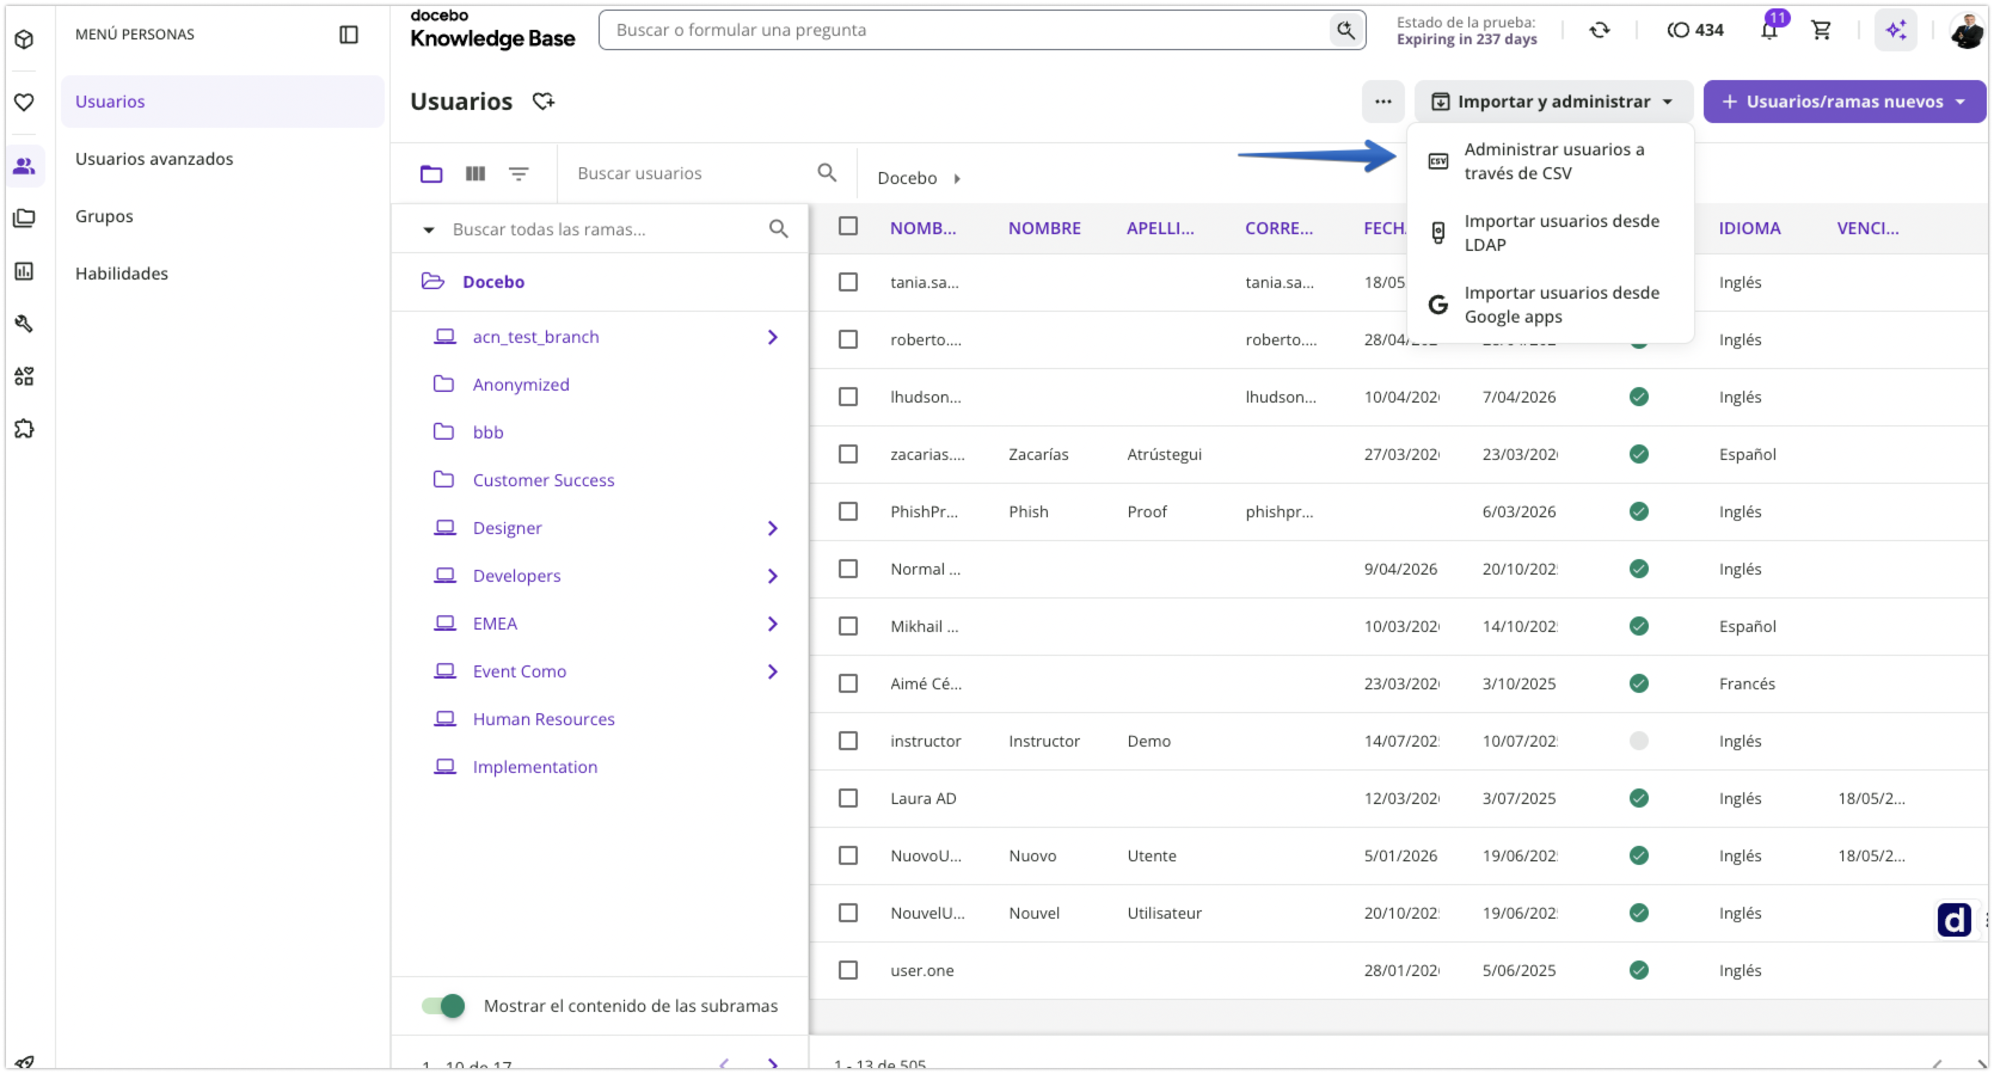Click the refresh sync icon in header
The width and height of the screenshot is (1994, 1074).
[x=1599, y=30]
